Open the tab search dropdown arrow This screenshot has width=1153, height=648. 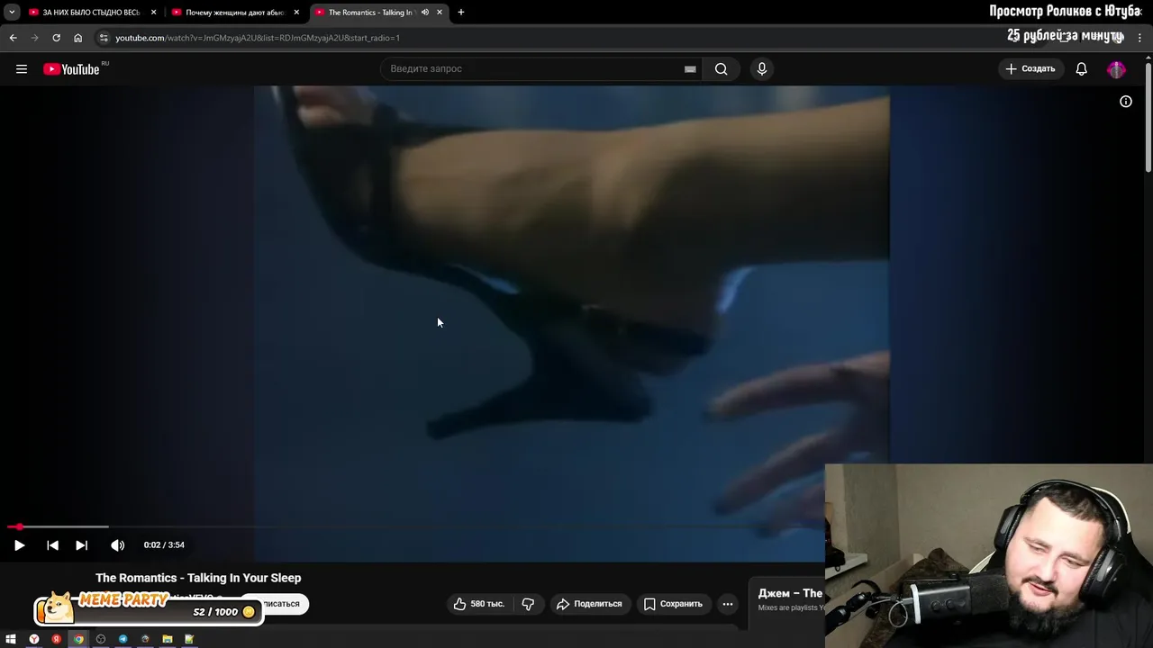(x=12, y=13)
